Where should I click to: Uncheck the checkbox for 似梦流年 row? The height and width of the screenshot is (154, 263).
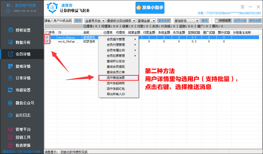click(x=47, y=42)
